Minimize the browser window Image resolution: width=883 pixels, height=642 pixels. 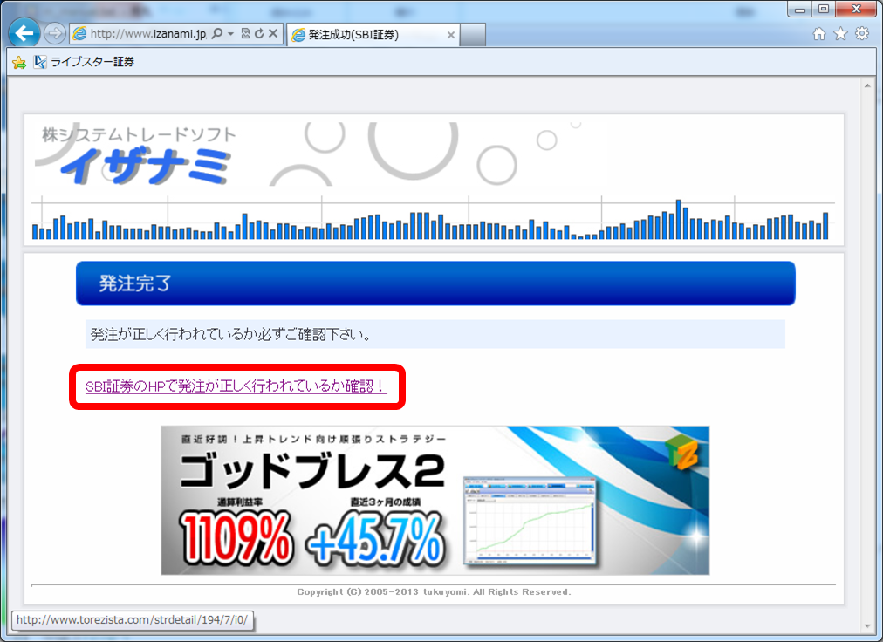[800, 9]
